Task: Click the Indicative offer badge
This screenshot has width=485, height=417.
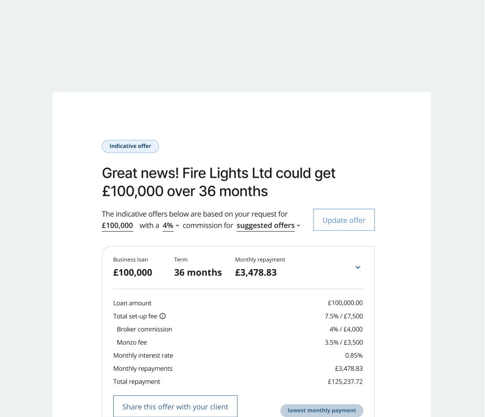Action: (130, 146)
